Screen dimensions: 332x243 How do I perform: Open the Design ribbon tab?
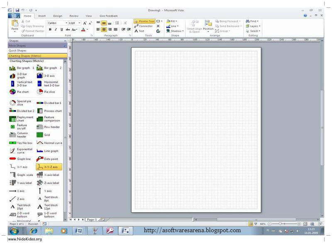[58, 16]
